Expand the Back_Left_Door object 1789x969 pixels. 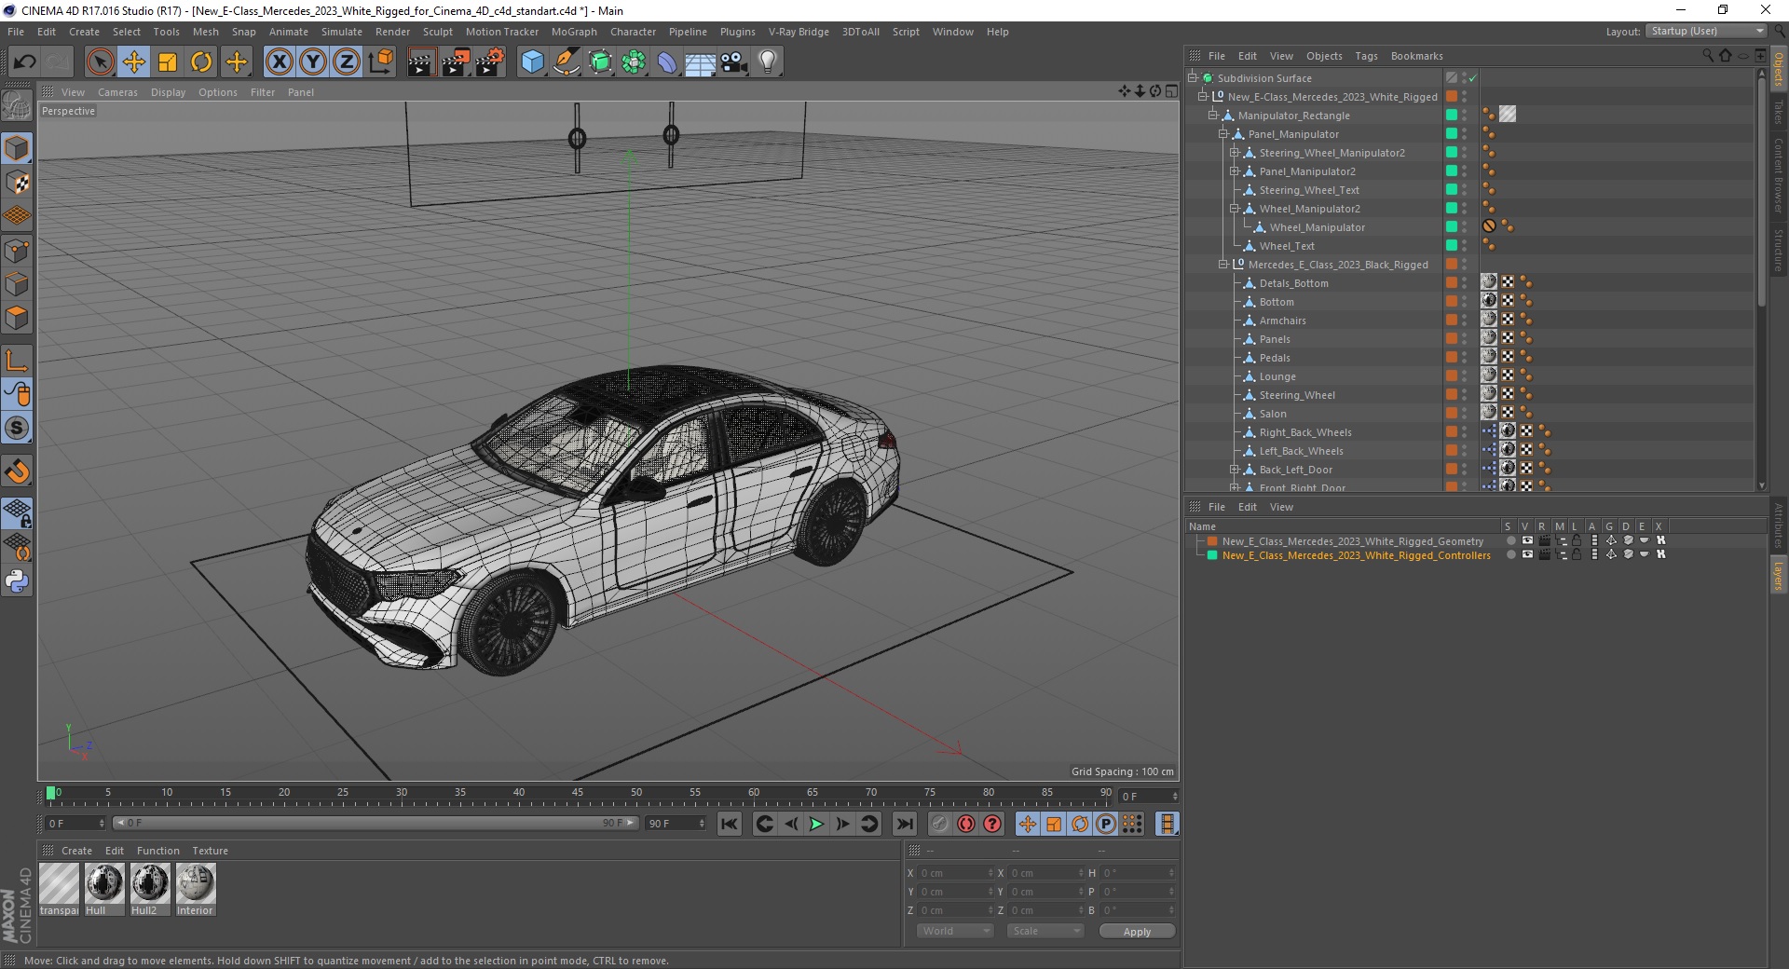point(1235,470)
